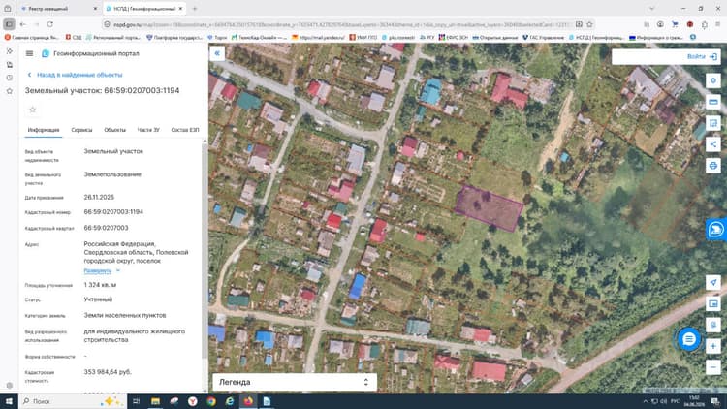This screenshot has width=727, height=409.
Task: Add the land parcel to favorites star
Action: click(x=32, y=110)
